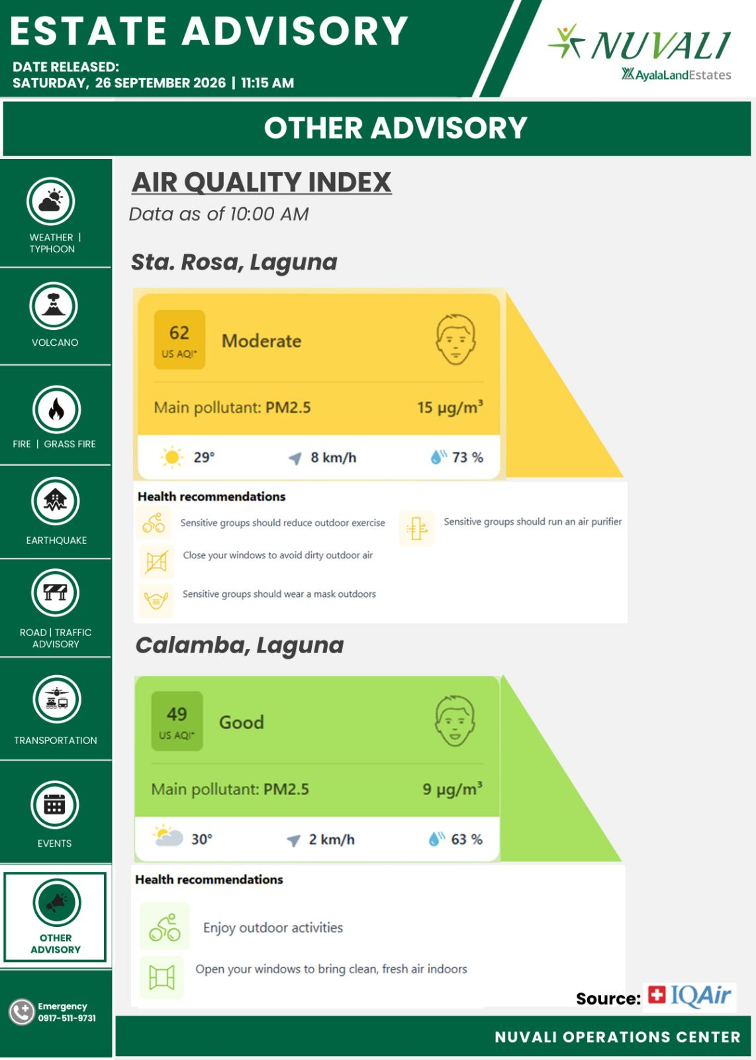Select the Earthquake advisory icon
The image size is (756, 1060).
pos(56,502)
